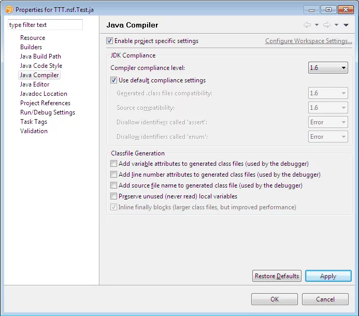Click Configure Workspace Settings link

pos(308,41)
